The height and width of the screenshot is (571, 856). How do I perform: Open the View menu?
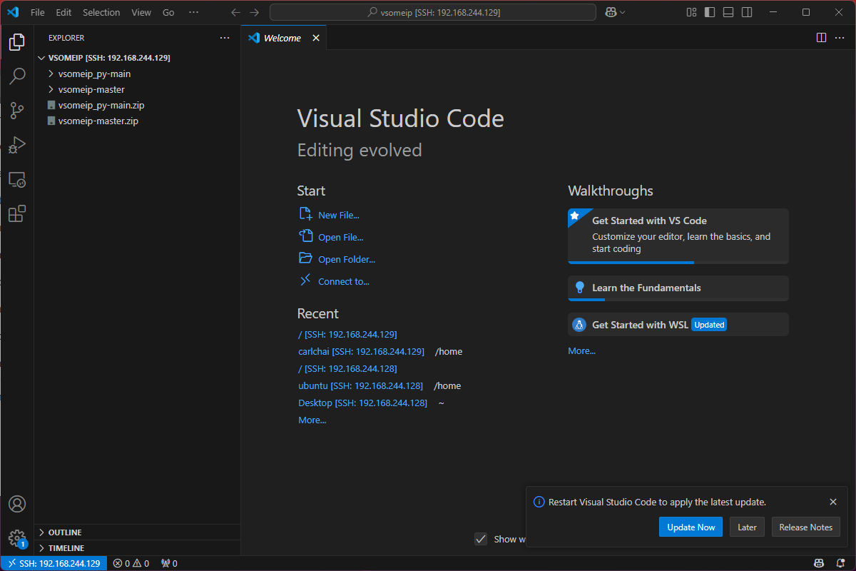pos(141,12)
